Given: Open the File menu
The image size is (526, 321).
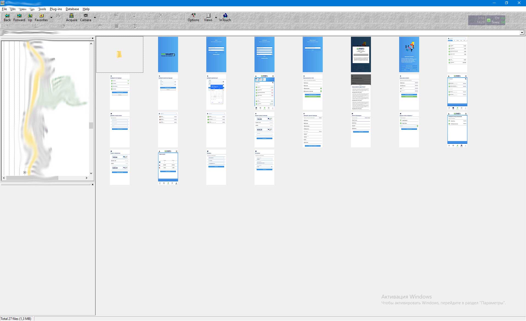Looking at the screenshot, I should coord(4,9).
